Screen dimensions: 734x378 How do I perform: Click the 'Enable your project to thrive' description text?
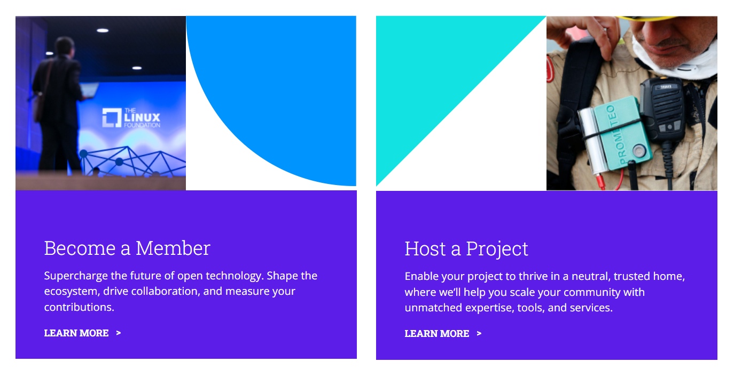click(545, 292)
